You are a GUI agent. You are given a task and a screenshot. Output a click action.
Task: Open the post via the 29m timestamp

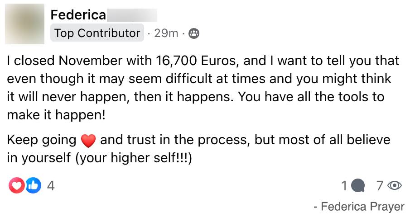166,33
